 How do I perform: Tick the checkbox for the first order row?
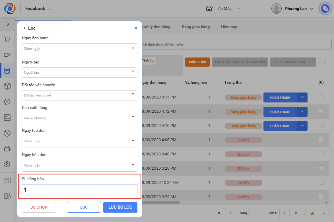tap(321, 97)
